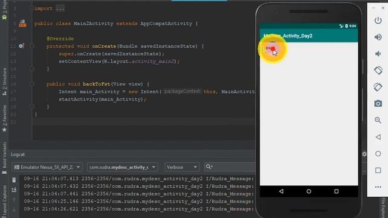
Task: Click the log line at 21:04:07.413
Action: (139, 179)
